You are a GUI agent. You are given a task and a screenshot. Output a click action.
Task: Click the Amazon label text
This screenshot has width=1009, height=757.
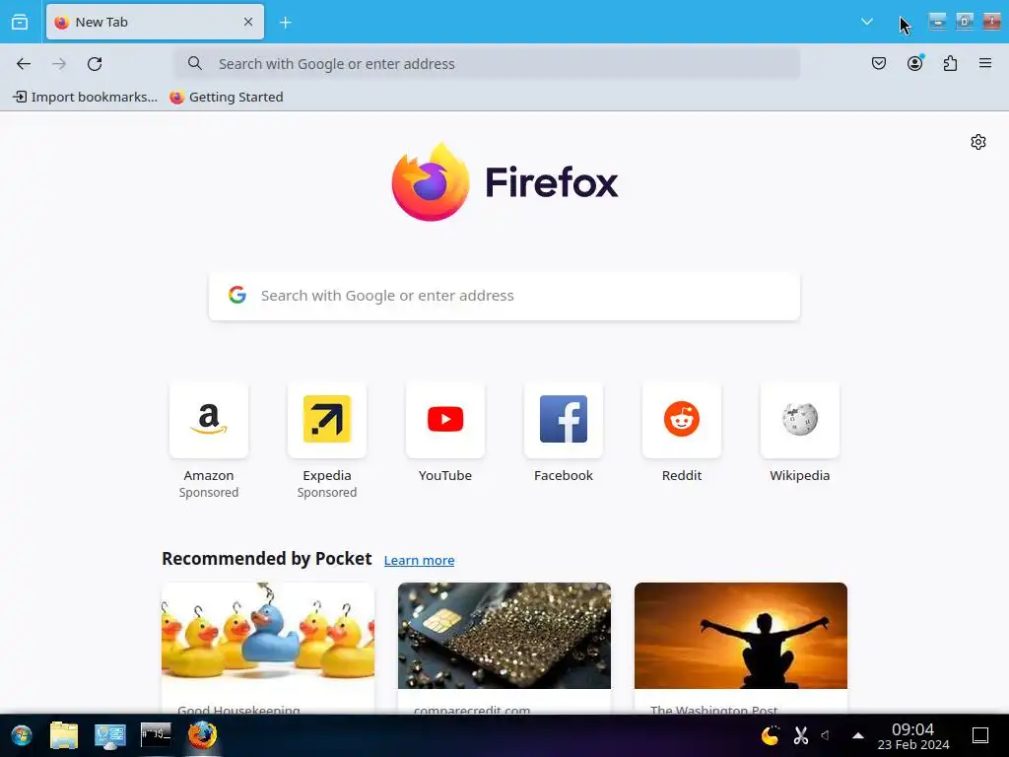click(x=209, y=476)
